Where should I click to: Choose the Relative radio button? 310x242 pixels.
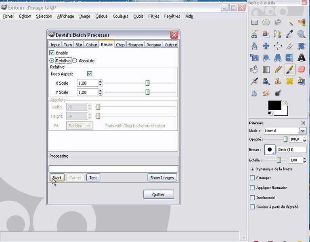[52, 60]
